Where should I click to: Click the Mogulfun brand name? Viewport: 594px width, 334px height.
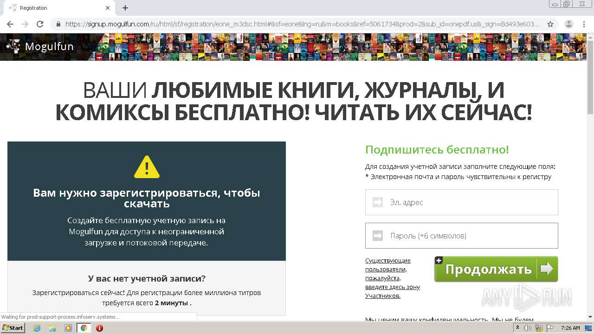pyautogui.click(x=49, y=46)
